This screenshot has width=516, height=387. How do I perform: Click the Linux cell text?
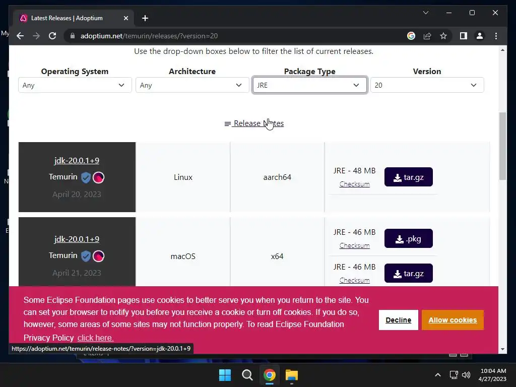(183, 177)
